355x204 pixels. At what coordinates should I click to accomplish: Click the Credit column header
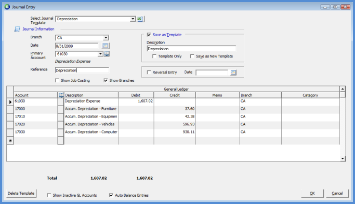tap(175, 95)
